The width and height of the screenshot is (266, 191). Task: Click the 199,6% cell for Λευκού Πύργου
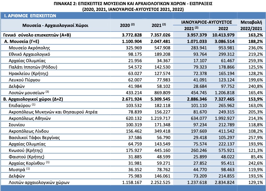click(x=255, y=80)
